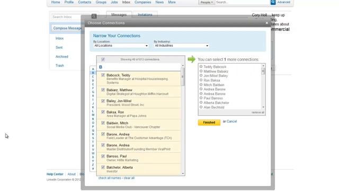Jump to letter M in alphabet index
The width and height of the screenshot is (339, 191).
pyautogui.click(x=93, y=115)
